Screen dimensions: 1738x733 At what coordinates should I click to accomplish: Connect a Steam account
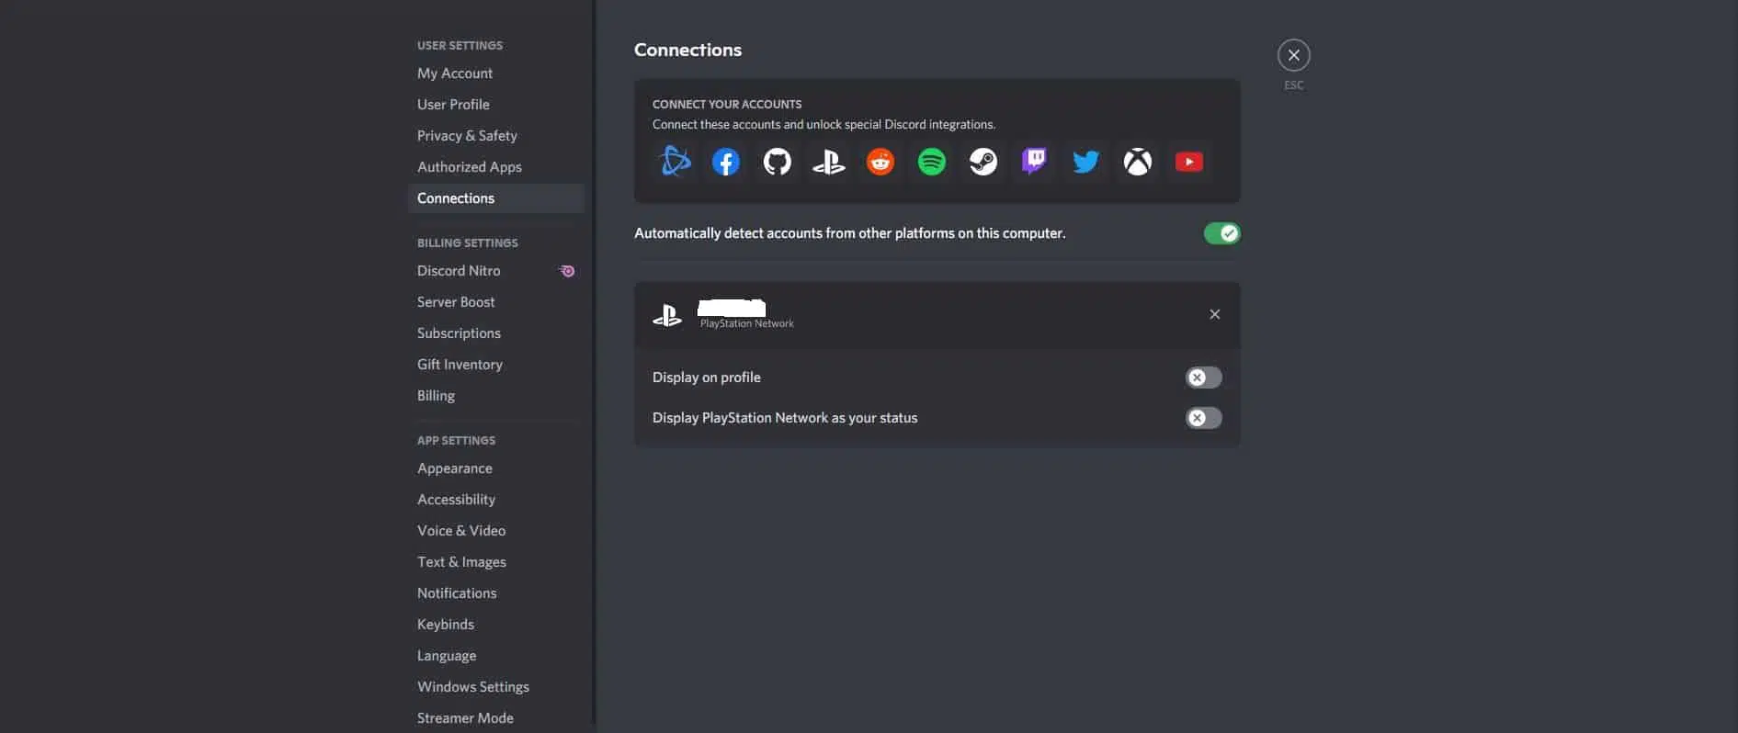pyautogui.click(x=983, y=162)
